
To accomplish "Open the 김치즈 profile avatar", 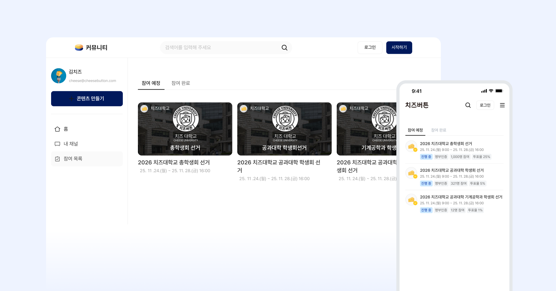I will pos(59,76).
